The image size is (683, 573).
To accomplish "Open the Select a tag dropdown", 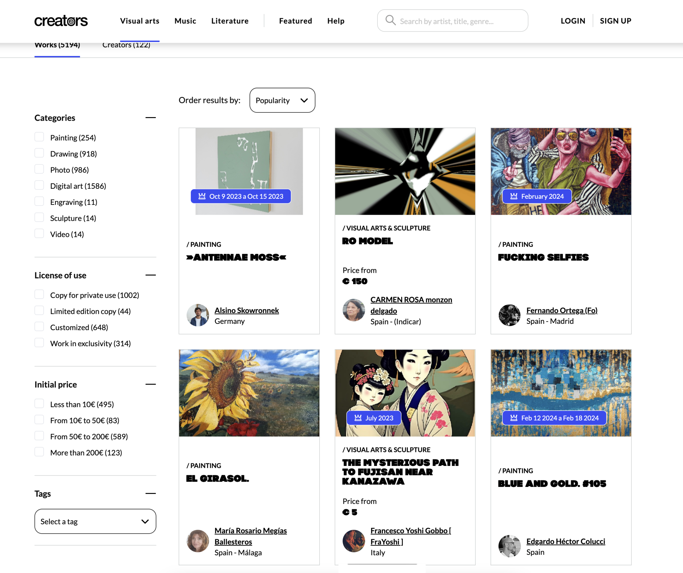I will pos(95,521).
